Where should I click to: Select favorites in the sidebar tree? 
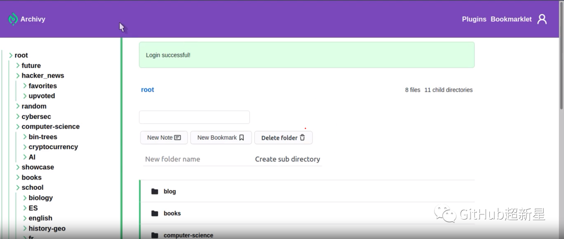[x=43, y=86]
